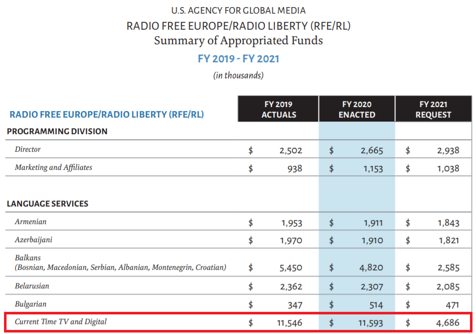Select Bulgarian FY 2019 value 347
The width and height of the screenshot is (476, 334).
pos(295,305)
